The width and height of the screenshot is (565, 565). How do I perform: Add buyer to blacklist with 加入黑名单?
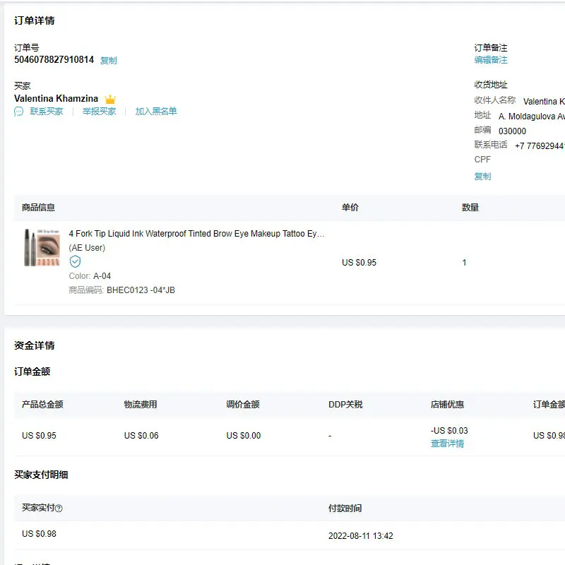(156, 112)
